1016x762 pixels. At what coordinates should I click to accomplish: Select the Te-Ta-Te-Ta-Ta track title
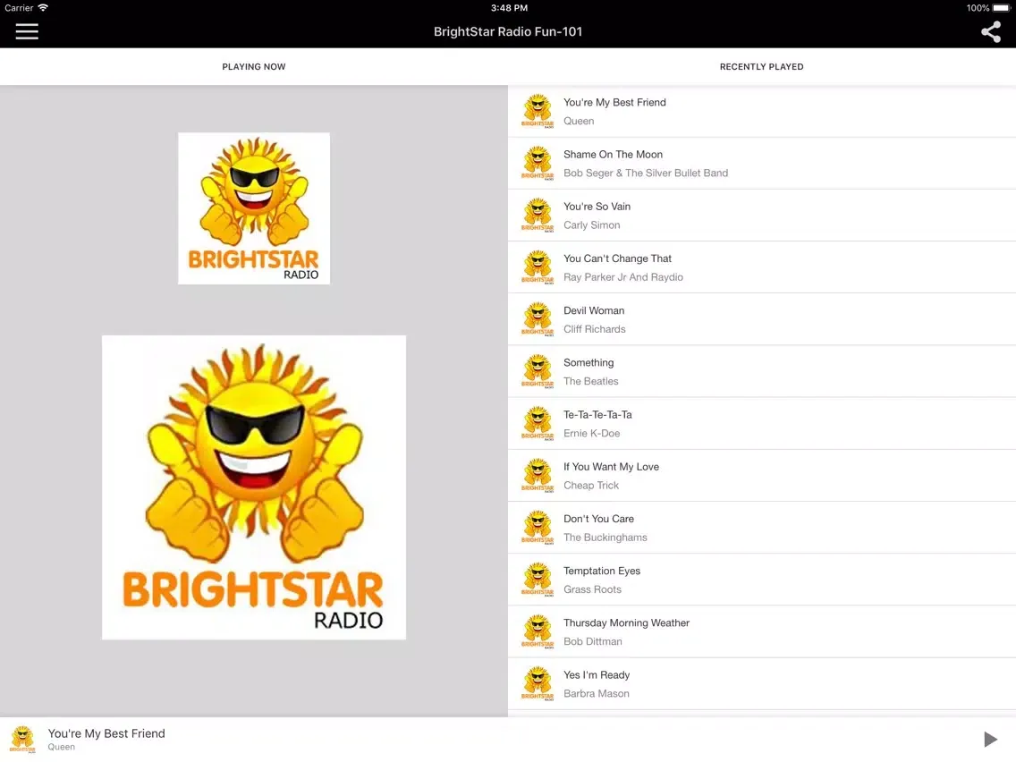tap(597, 415)
